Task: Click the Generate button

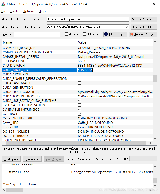Action: pyautogui.click(x=32, y=159)
